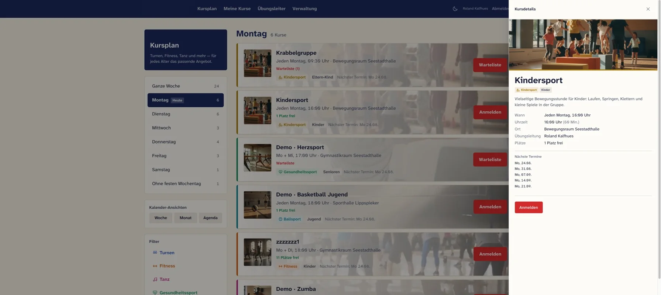This screenshot has height=295, width=661.
Task: Open the Demo · Herzsport course title
Action: pos(300,147)
